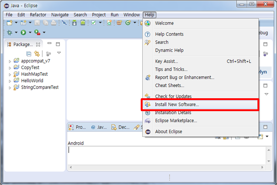Click the Print toolbar icon

coord(54,23)
